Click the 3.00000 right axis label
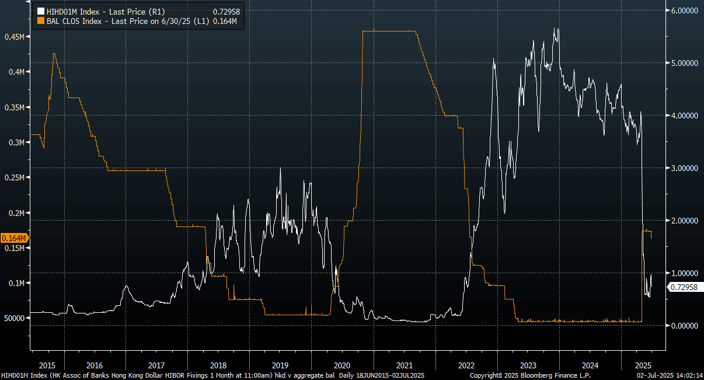This screenshot has height=380, width=704. pos(683,168)
